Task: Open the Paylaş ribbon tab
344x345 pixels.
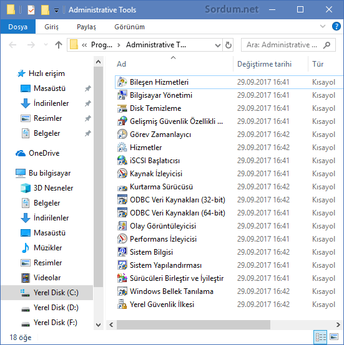Action: [x=86, y=27]
